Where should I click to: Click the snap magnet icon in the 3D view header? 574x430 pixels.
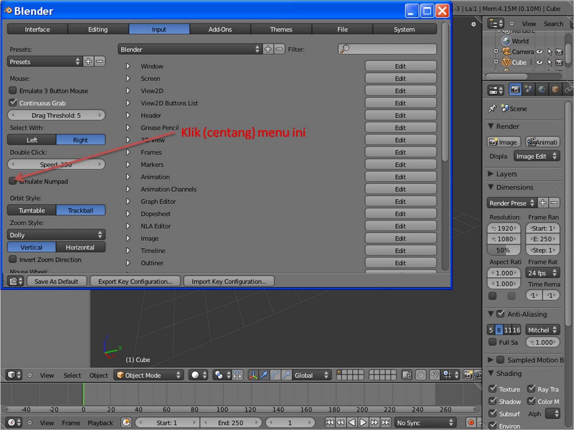(434, 375)
